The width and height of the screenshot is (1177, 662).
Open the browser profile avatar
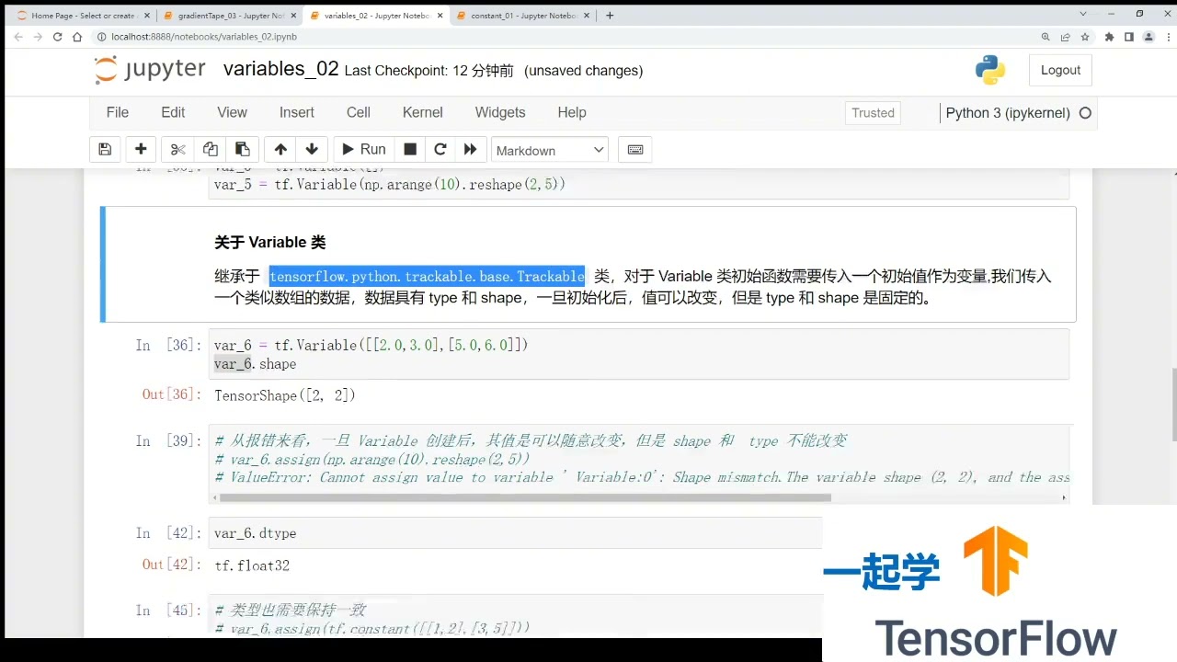[1148, 37]
